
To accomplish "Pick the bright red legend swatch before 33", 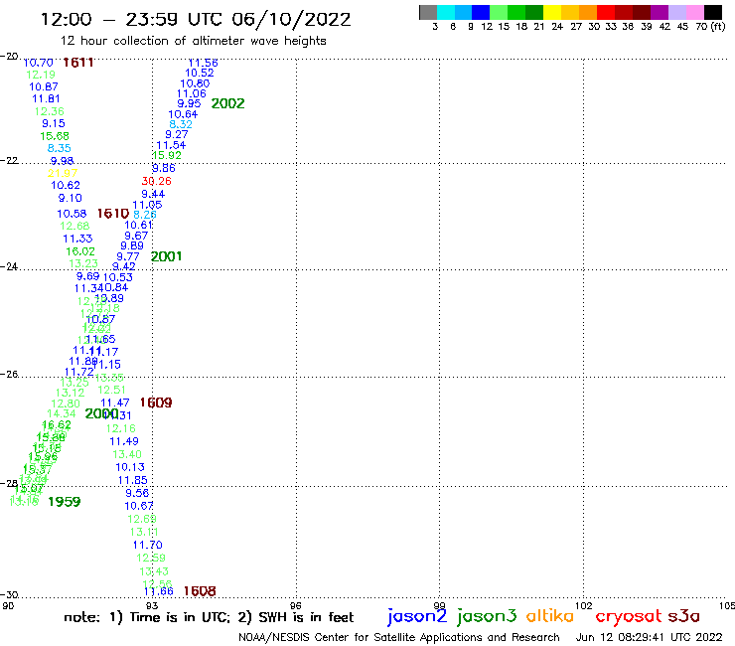I will tap(605, 12).
